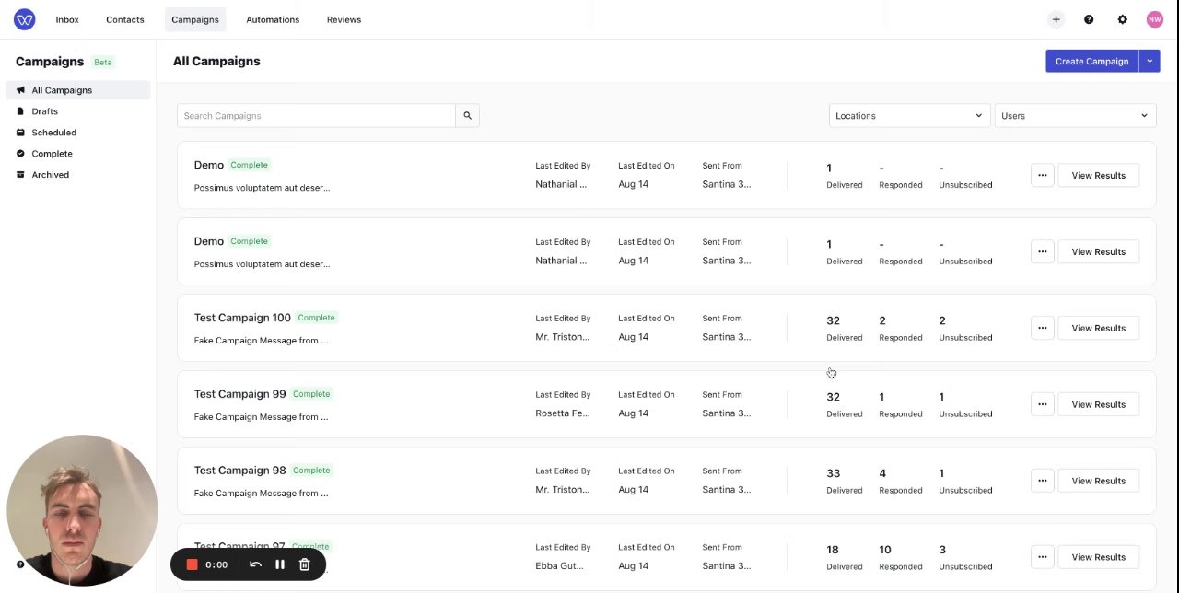Image resolution: width=1179 pixels, height=593 pixels.
Task: Expand the Locations filter dropdown
Action: 908,116
